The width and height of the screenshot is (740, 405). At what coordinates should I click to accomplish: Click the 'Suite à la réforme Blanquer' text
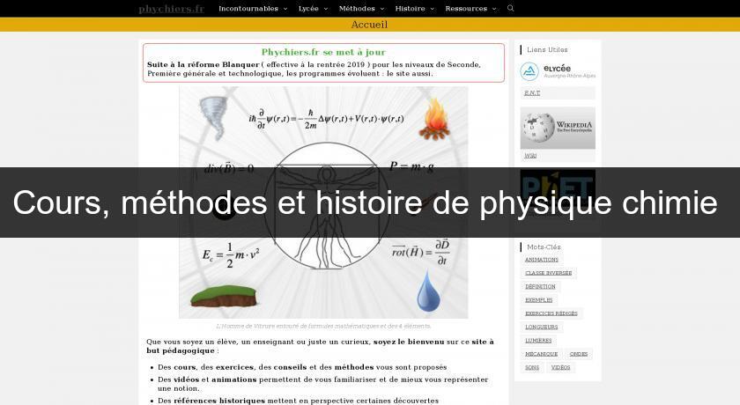[203, 64]
